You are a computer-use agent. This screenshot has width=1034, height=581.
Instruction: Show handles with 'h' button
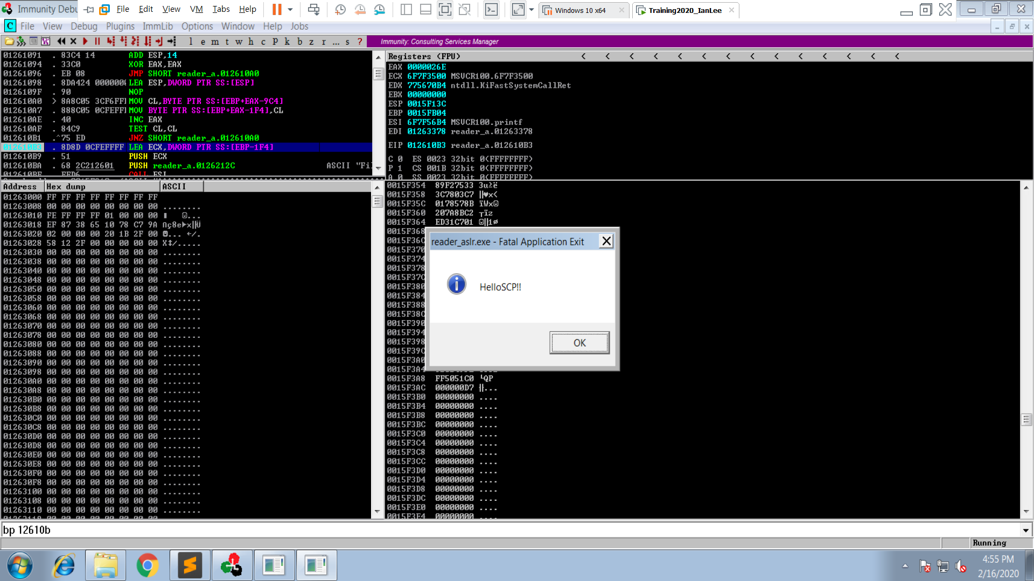click(251, 41)
